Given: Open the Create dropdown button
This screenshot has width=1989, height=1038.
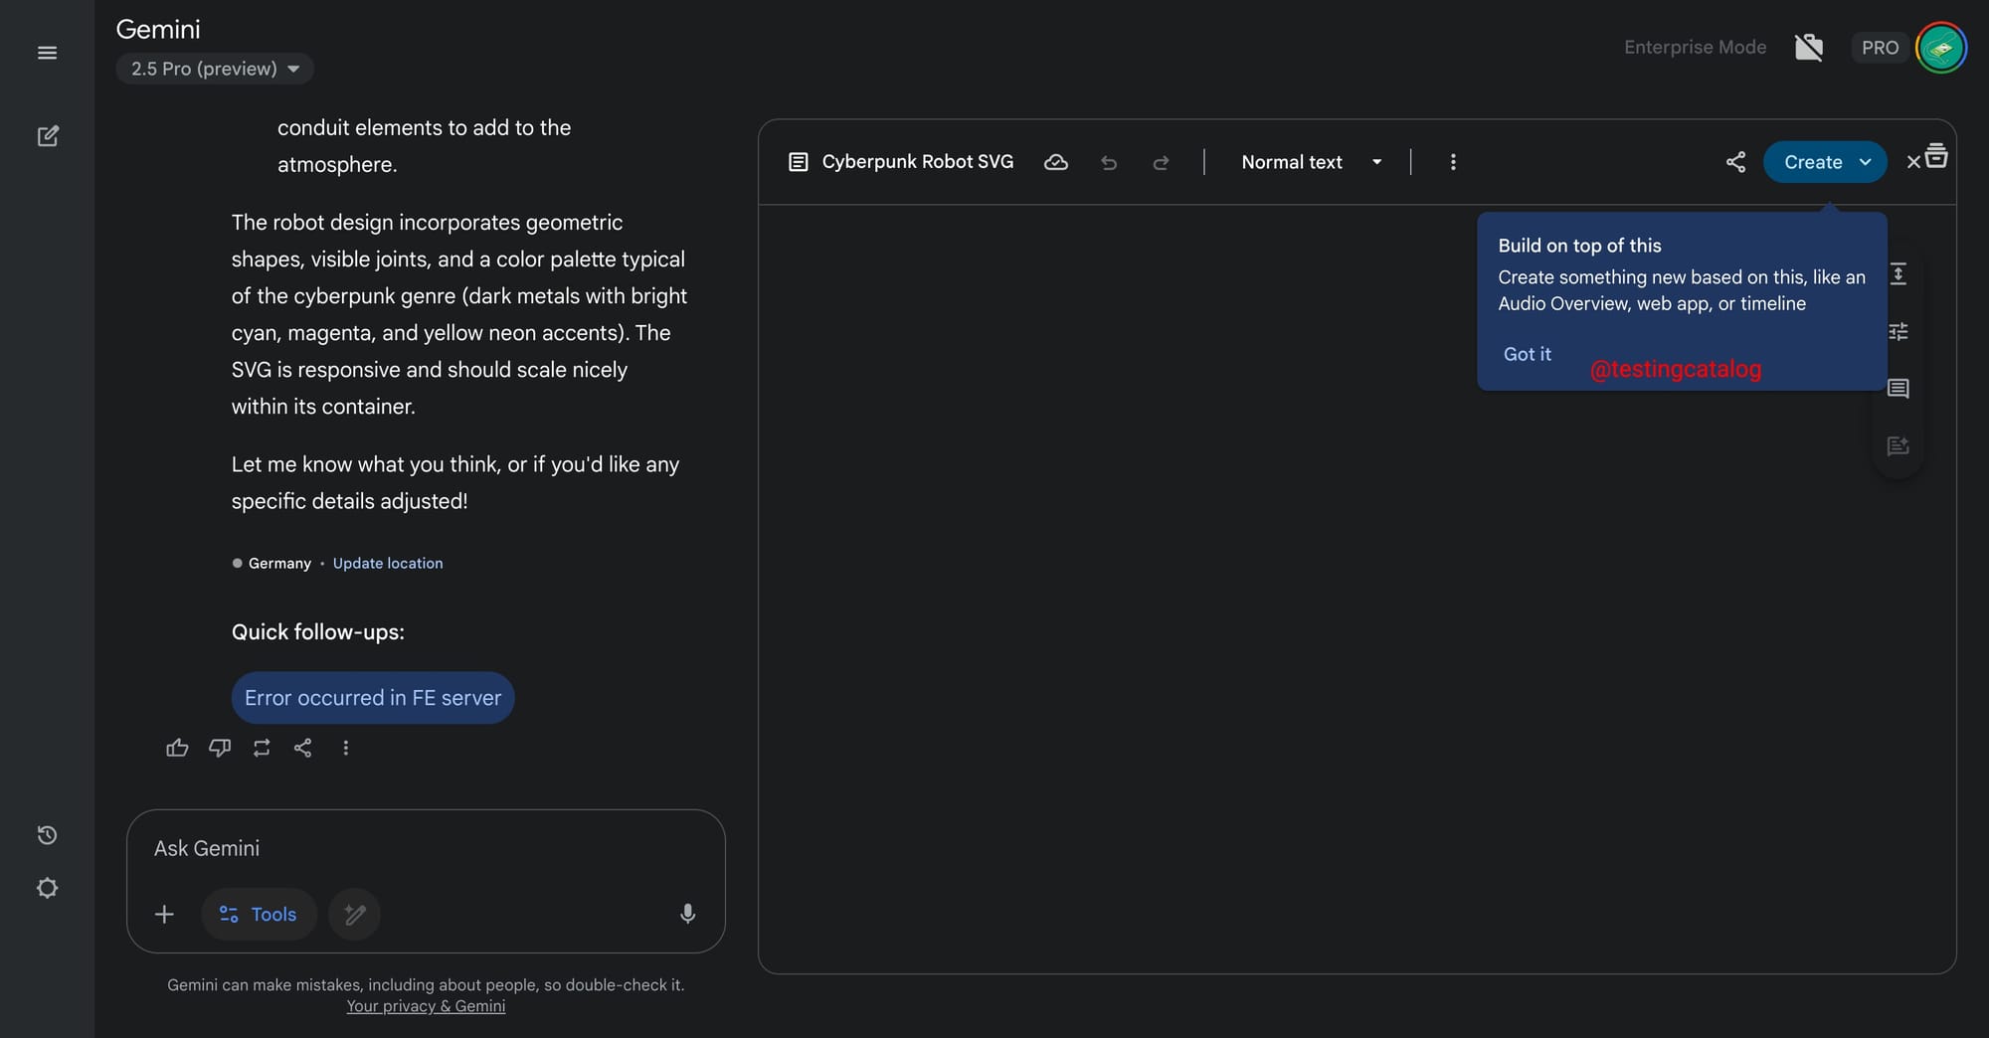Looking at the screenshot, I should click(1825, 162).
